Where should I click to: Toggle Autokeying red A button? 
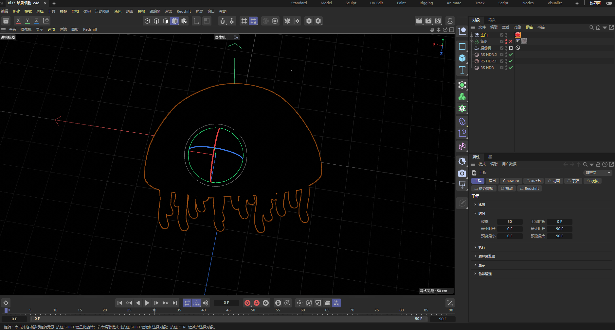[x=257, y=303]
